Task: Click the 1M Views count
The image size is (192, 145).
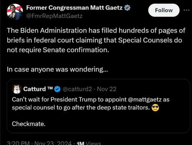Action: [x=89, y=143]
